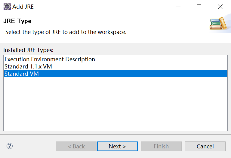Image resolution: width=231 pixels, height=158 pixels.
Task: Click the 'Select the type of JRE' description text
Action: coord(66,32)
